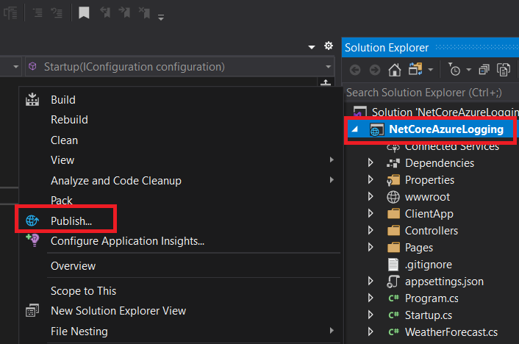
Task: Click the Home icon in Solution Explorer toolbar
Action: (395, 70)
